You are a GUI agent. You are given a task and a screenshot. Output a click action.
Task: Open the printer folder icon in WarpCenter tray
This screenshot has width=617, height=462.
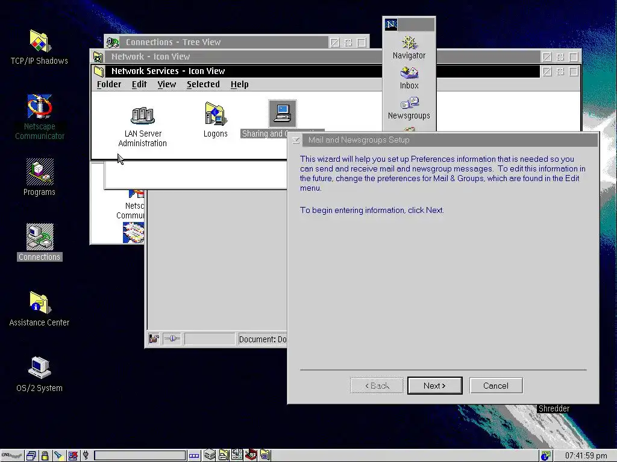click(224, 455)
